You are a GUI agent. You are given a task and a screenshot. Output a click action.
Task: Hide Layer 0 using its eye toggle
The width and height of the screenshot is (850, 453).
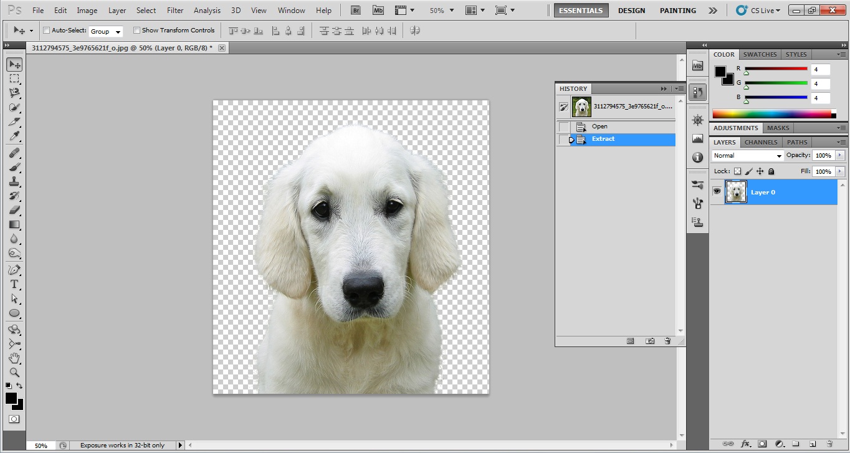pos(717,191)
